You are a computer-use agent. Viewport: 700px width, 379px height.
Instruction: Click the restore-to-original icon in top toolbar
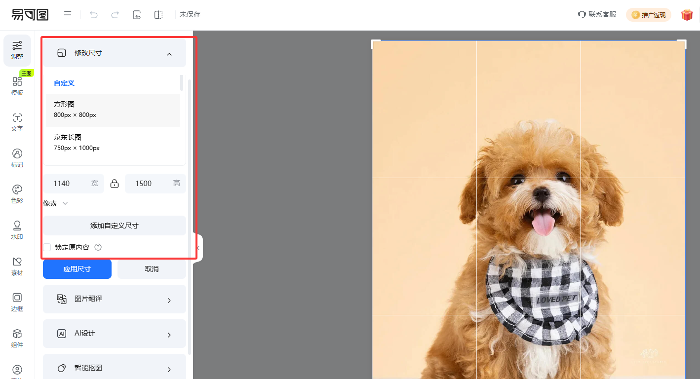click(137, 15)
